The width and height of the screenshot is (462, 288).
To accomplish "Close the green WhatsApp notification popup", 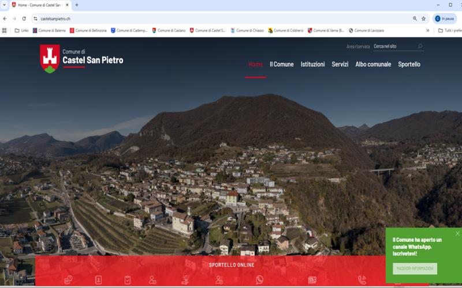I will click(x=457, y=233).
